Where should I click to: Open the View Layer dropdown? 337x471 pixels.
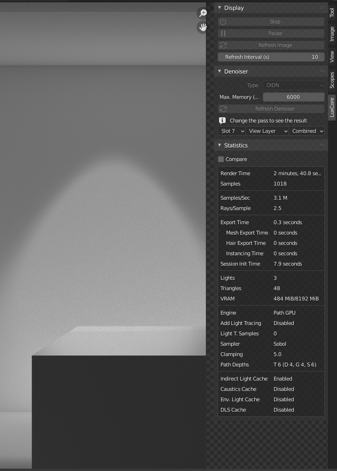(x=267, y=131)
